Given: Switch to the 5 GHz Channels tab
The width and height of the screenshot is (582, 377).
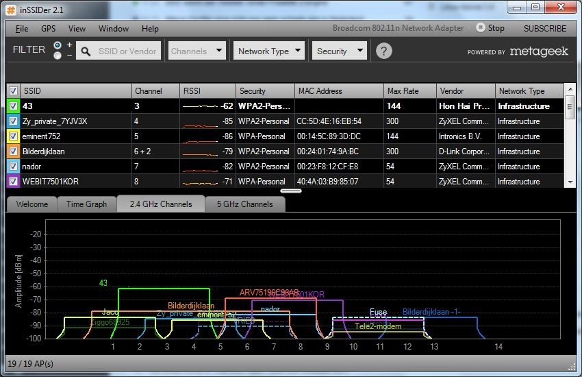Looking at the screenshot, I should pyautogui.click(x=244, y=204).
